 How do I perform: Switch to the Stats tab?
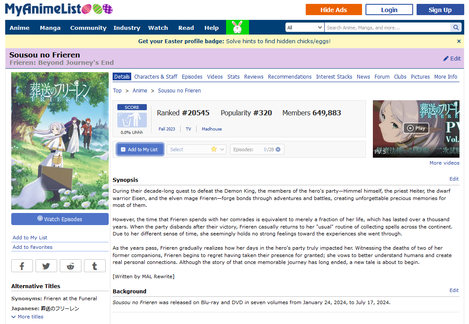pyautogui.click(x=233, y=76)
